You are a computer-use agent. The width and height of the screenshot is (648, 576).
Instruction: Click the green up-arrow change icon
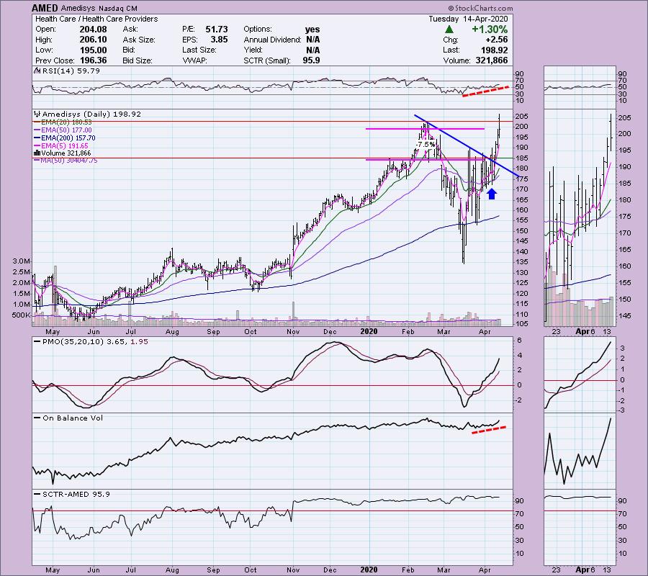(x=449, y=30)
